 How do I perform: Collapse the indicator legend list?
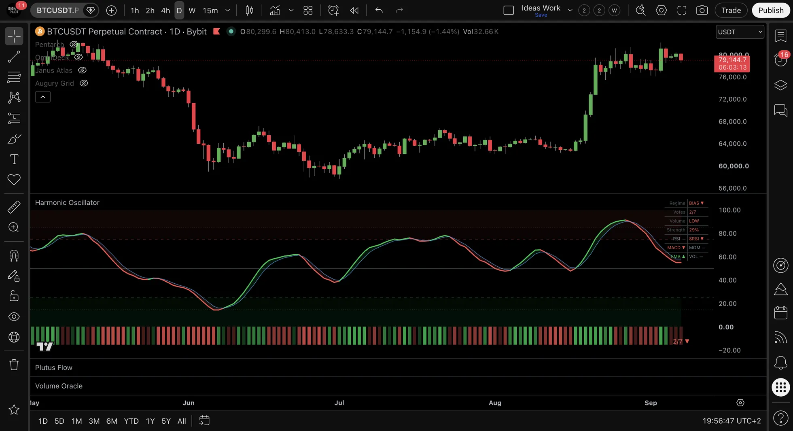tap(43, 97)
